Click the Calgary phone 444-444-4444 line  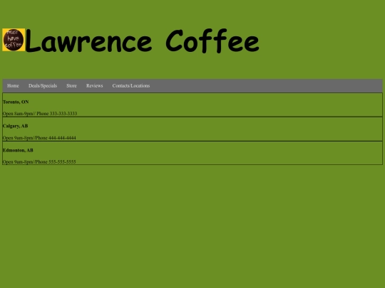tap(39, 138)
